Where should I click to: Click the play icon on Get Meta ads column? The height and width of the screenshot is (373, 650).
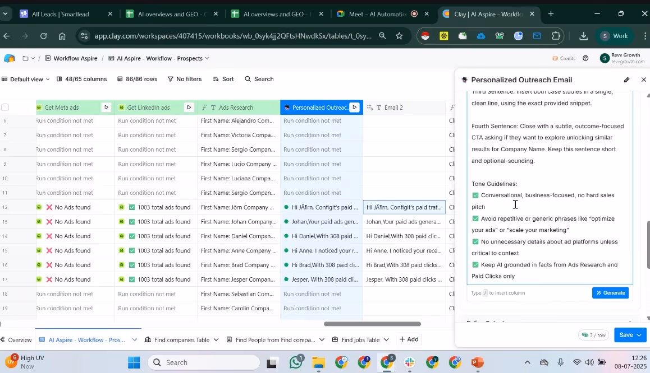click(106, 108)
